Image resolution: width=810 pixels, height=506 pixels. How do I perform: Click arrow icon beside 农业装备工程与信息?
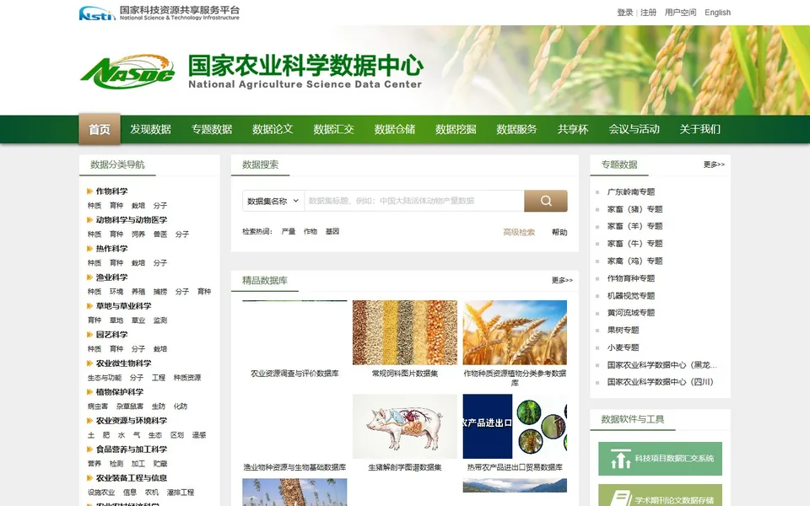pos(90,477)
